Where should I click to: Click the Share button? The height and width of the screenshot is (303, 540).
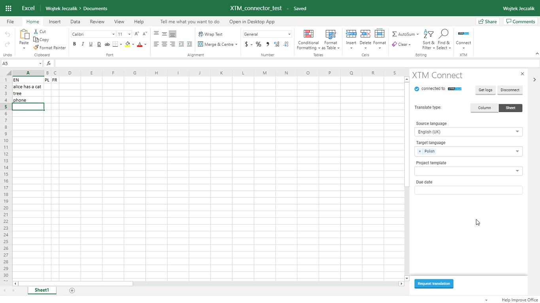pos(487,22)
